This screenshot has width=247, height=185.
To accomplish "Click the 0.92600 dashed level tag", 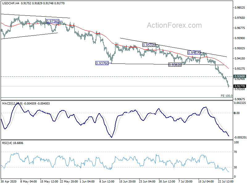I will point(240,76).
